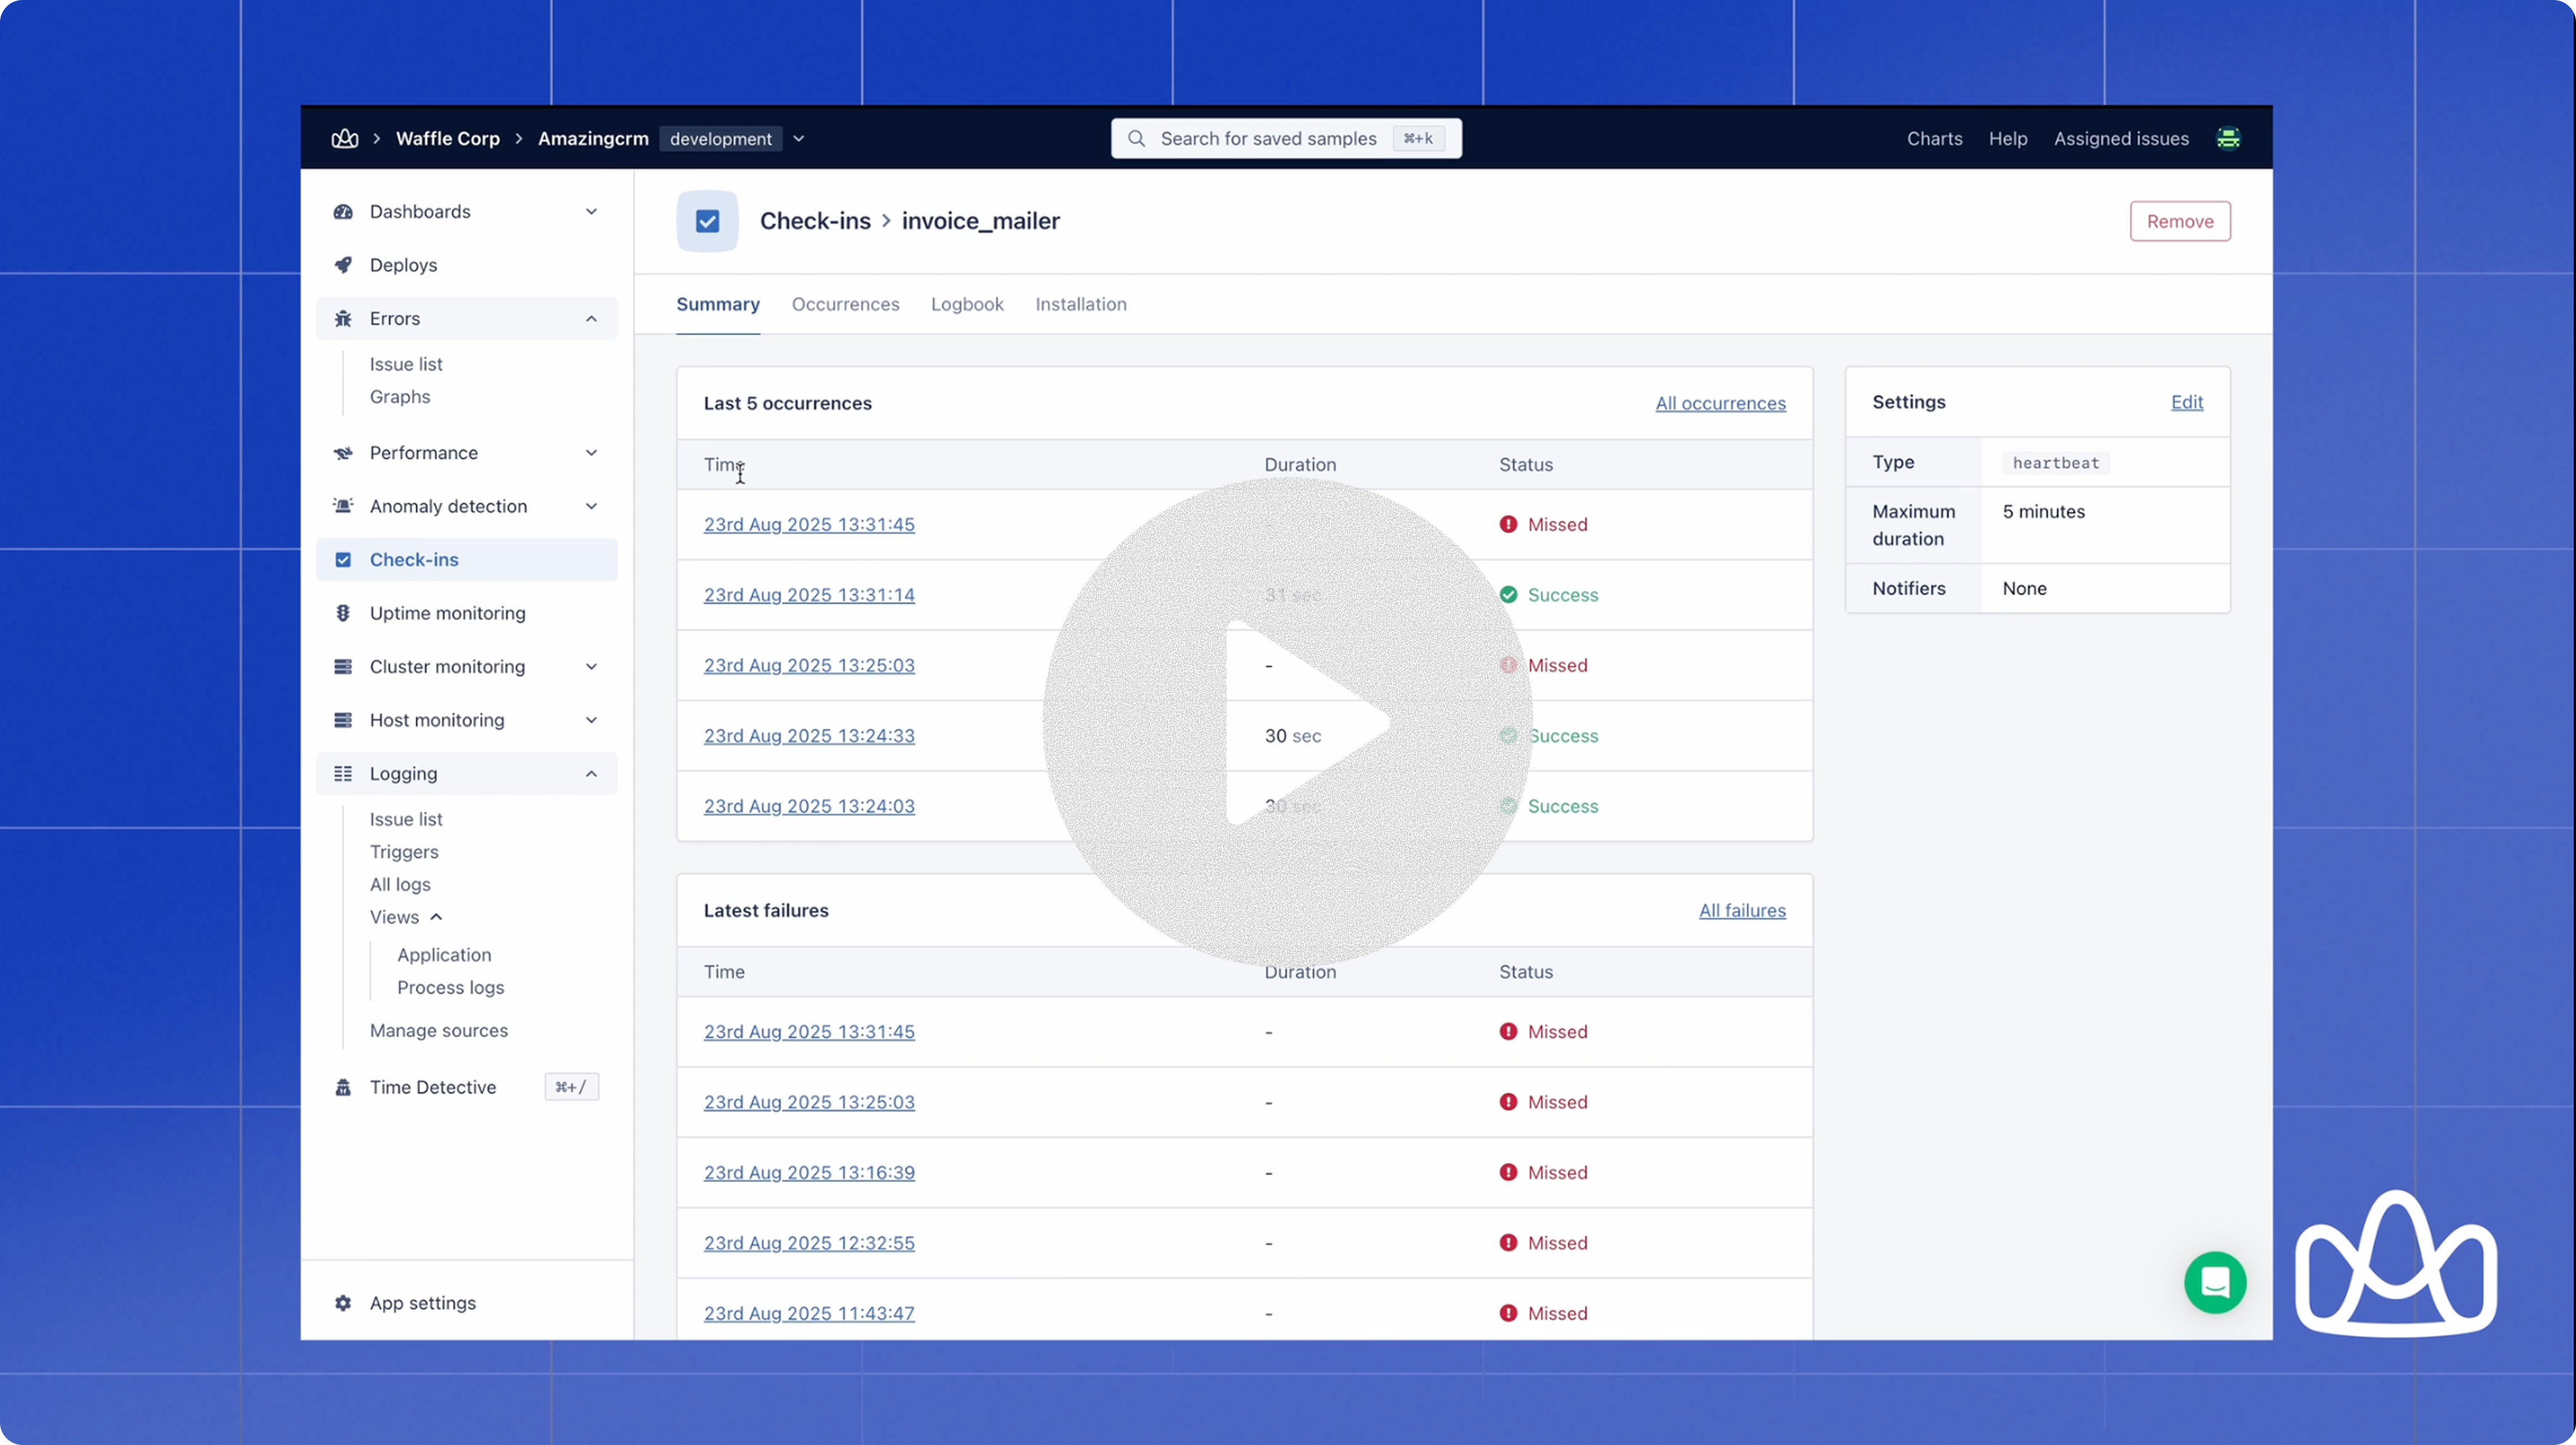Open the green chat support bubble

click(2215, 1282)
